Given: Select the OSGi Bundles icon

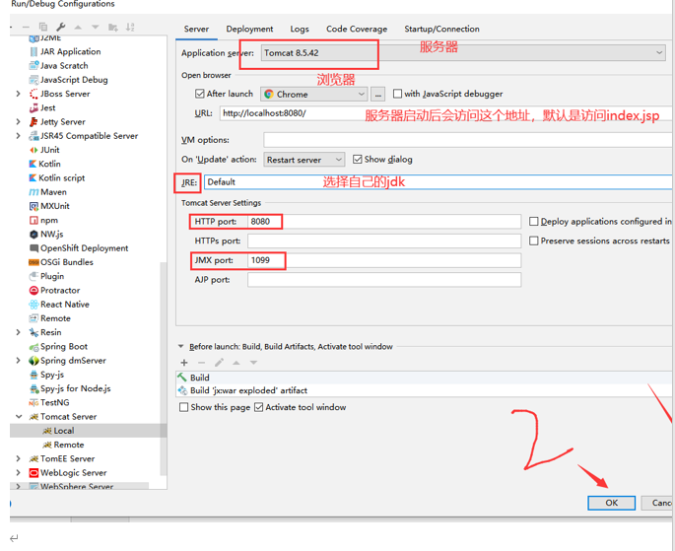Looking at the screenshot, I should pos(34,262).
